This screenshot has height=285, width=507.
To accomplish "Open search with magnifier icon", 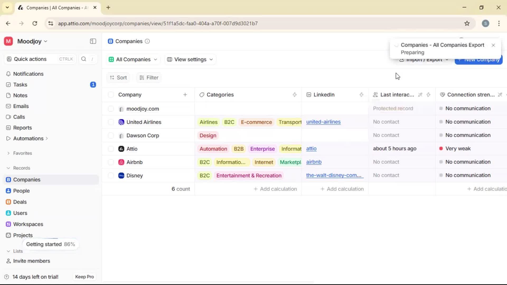I will pos(84,59).
